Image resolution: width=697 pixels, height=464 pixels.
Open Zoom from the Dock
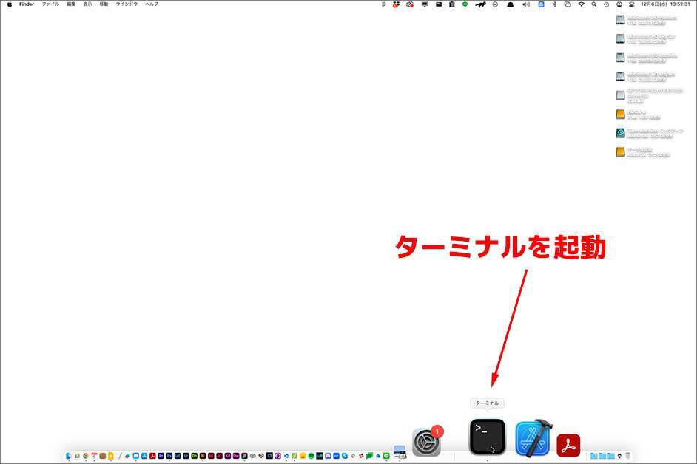coord(336,456)
